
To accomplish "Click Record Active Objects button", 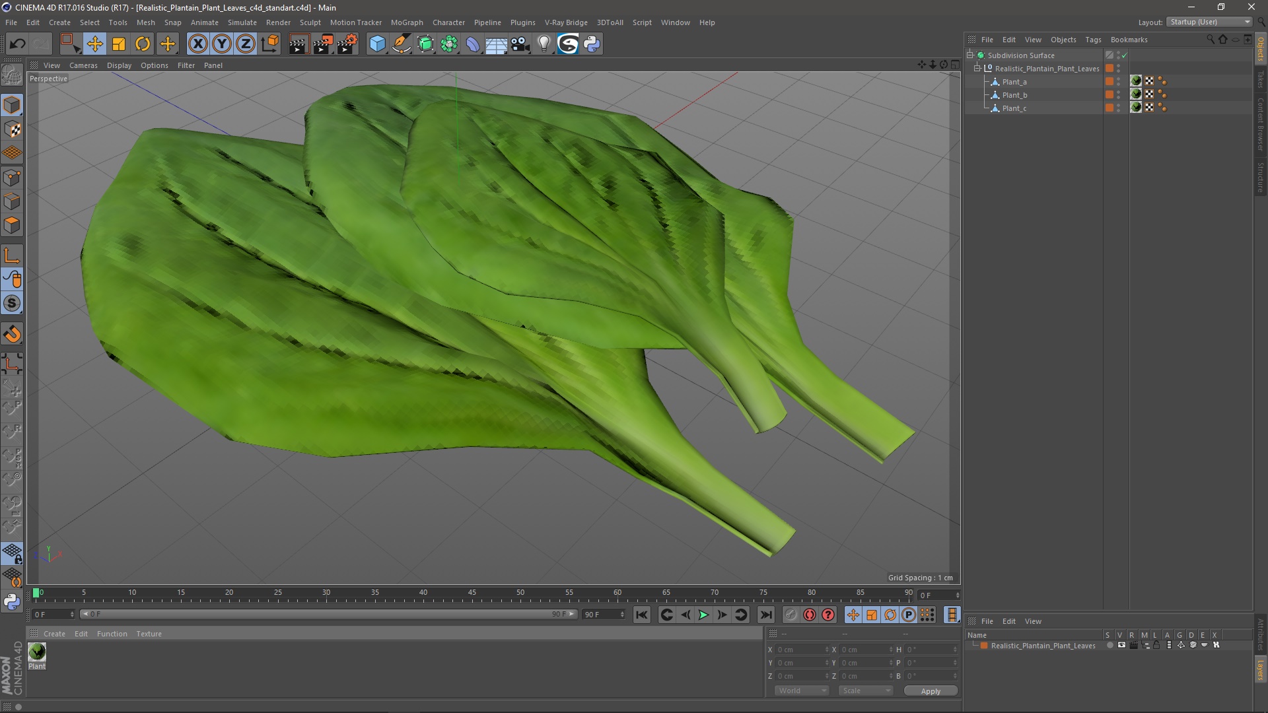I will click(791, 615).
